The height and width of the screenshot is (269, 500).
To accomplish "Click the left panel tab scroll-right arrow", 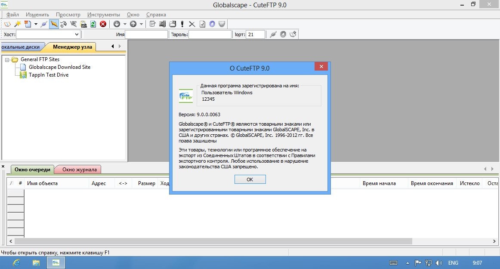I will (120, 46).
